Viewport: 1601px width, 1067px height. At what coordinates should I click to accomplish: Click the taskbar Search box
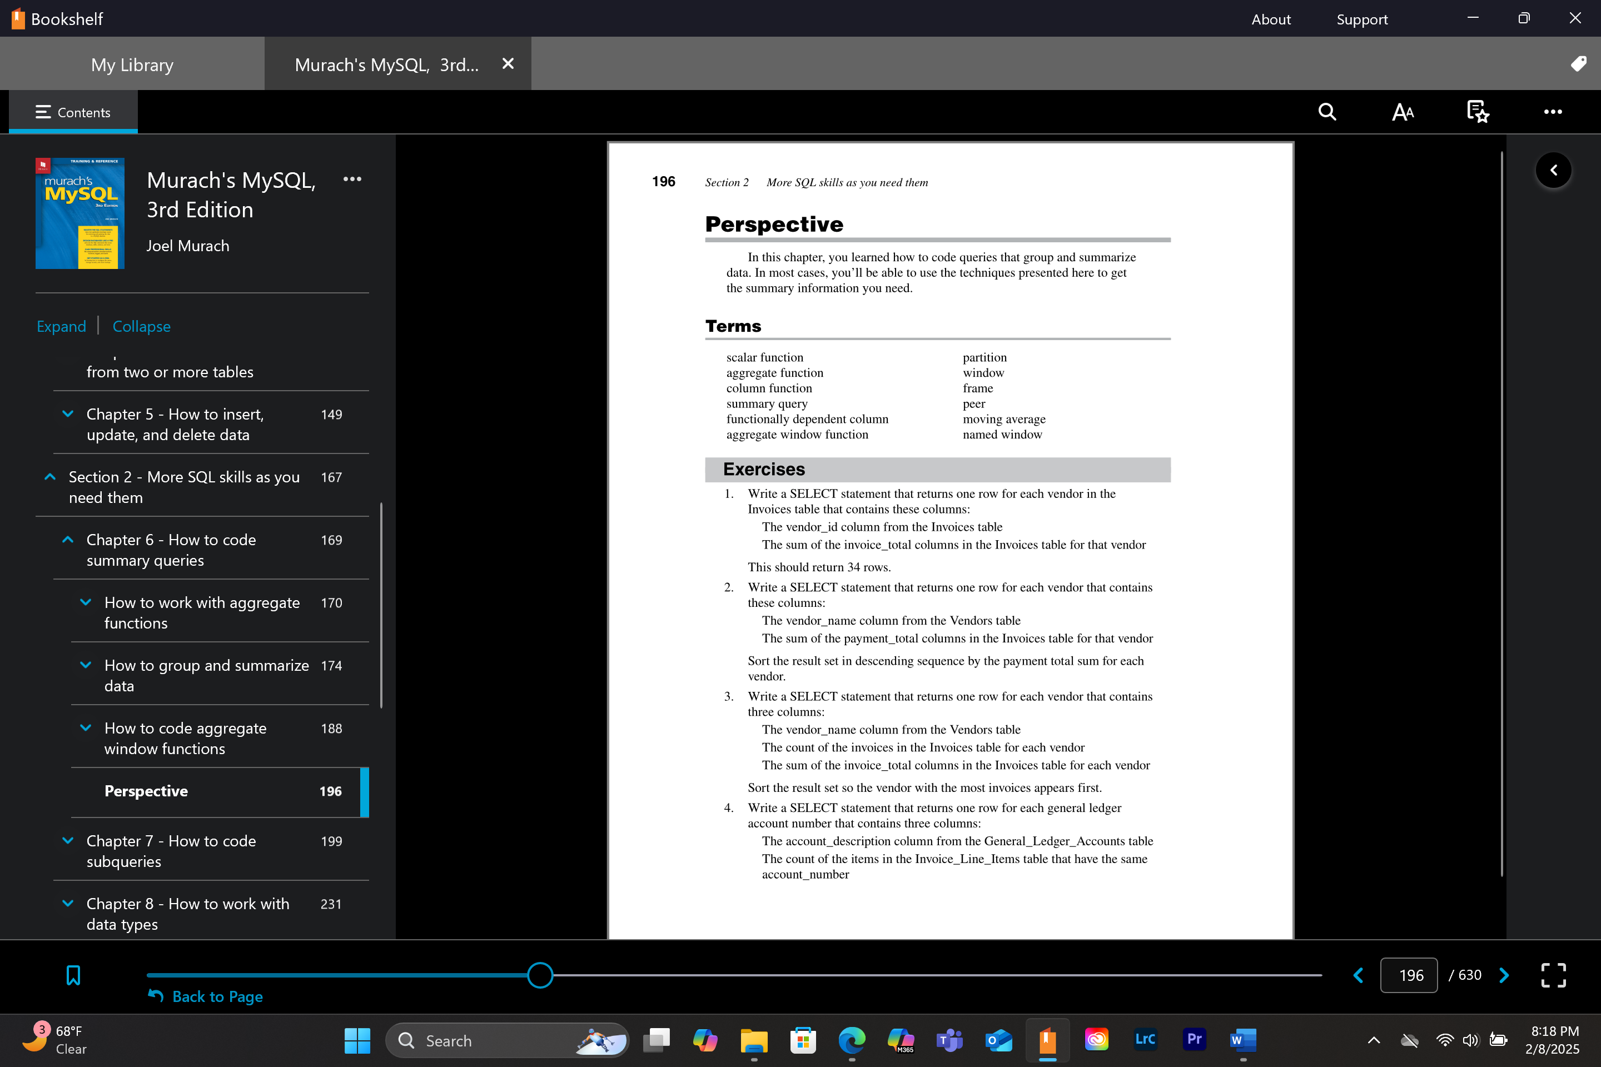tap(507, 1040)
